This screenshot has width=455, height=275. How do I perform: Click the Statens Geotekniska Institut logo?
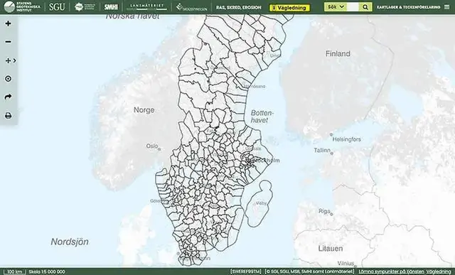tap(22, 6)
